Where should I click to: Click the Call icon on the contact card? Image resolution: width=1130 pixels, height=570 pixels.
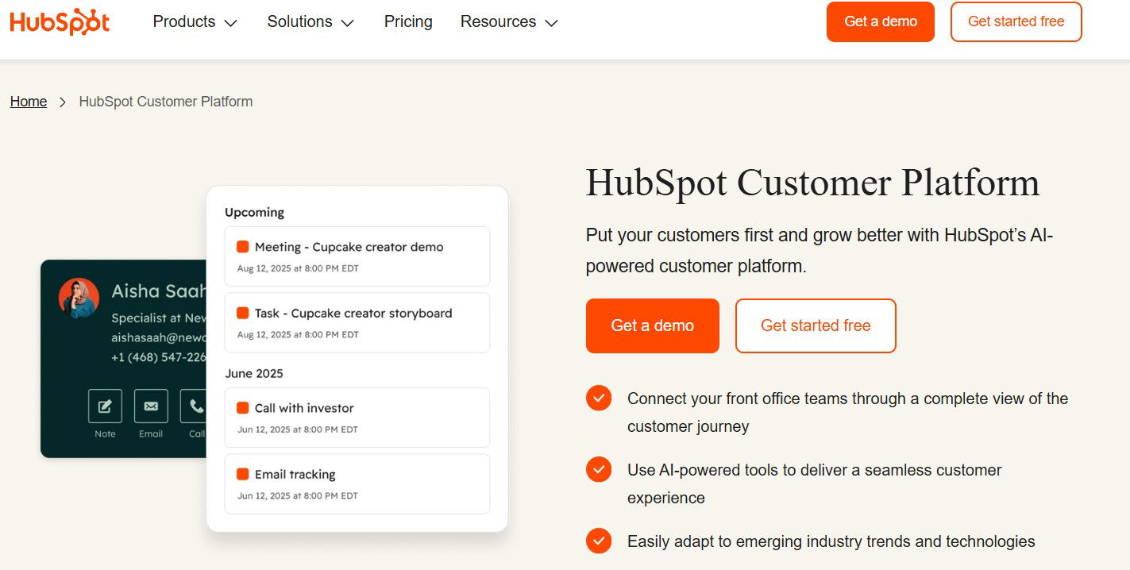click(195, 406)
